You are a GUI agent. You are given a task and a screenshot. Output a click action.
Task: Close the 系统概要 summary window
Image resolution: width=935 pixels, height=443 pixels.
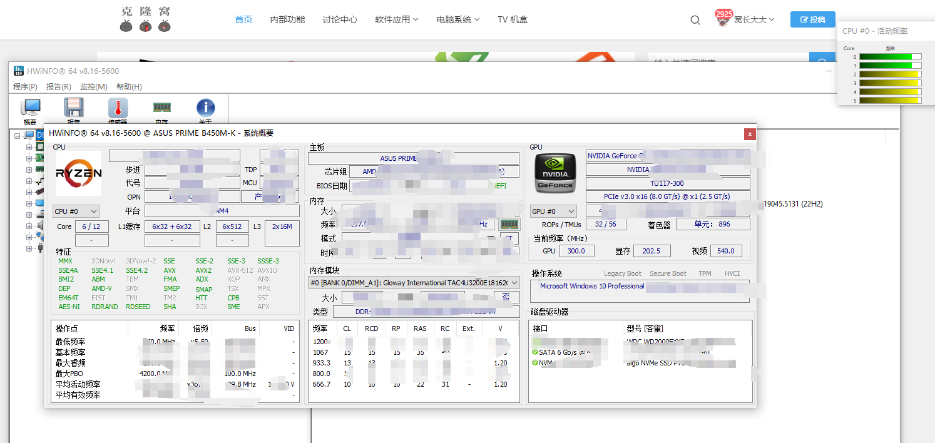point(750,134)
